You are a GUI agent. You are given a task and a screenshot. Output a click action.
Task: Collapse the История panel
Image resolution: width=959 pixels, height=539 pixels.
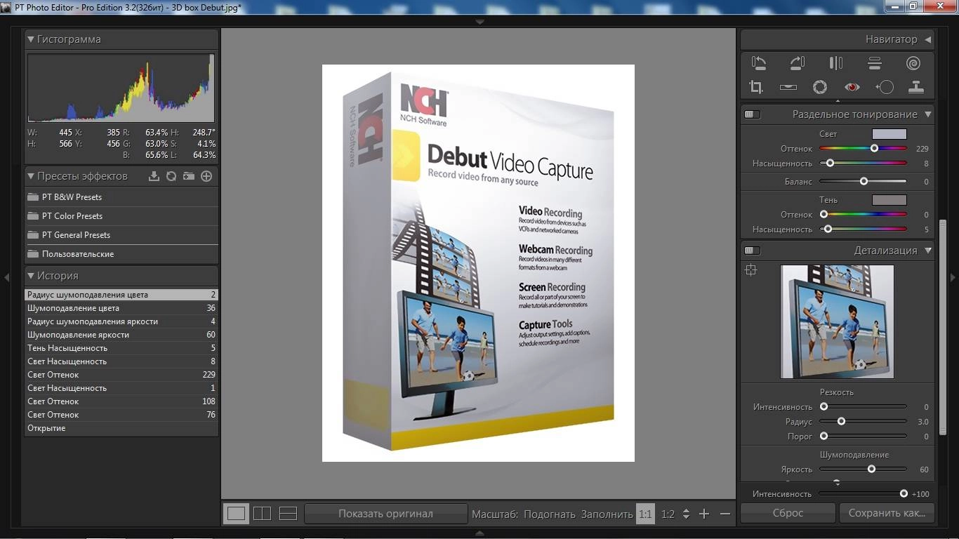coord(31,276)
